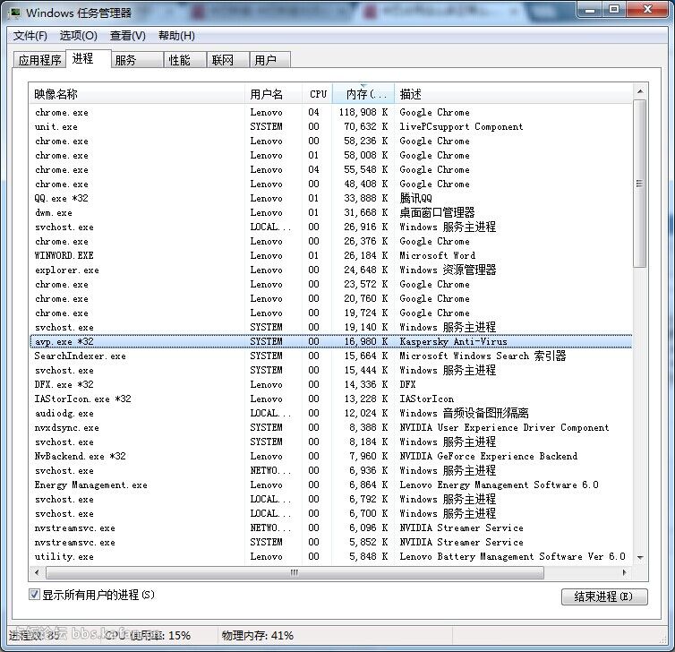Click the 结束进程(E) button
675x652 pixels.
coord(604,596)
